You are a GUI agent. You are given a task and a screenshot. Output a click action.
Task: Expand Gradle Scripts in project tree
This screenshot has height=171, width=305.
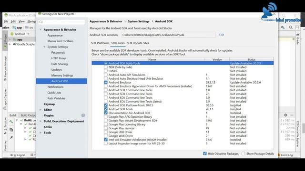point(10,44)
